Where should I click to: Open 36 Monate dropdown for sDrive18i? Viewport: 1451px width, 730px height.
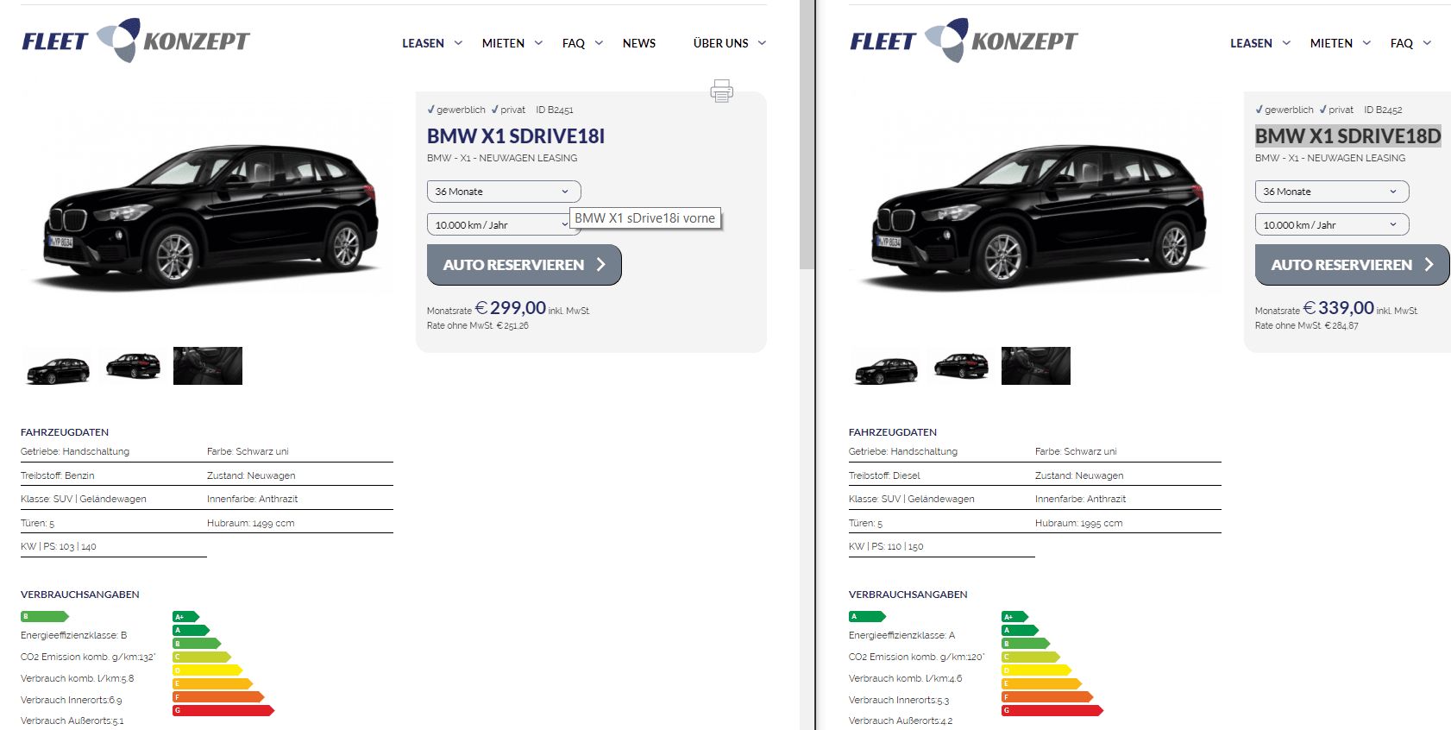(x=504, y=192)
